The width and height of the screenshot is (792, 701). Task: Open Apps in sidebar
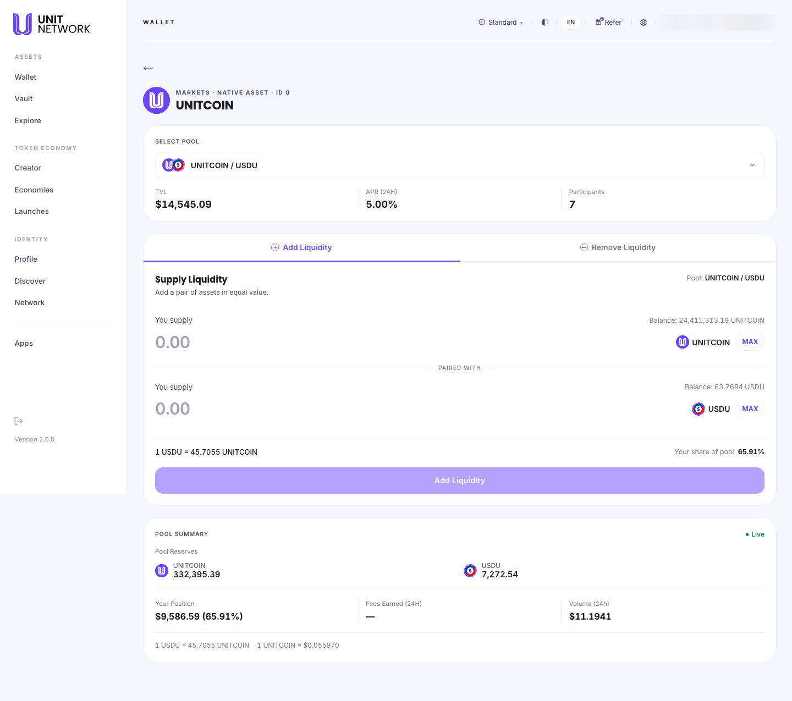tap(24, 344)
